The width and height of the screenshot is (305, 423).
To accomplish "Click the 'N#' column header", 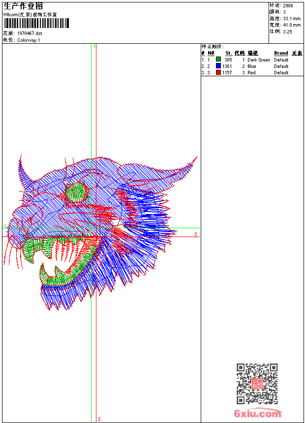I will [211, 53].
